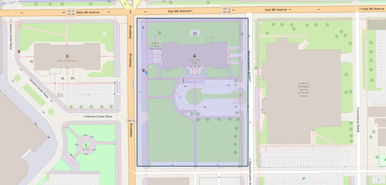
Task: Click the brown marker icon left of Gary Courthouse
Action: point(19,52)
